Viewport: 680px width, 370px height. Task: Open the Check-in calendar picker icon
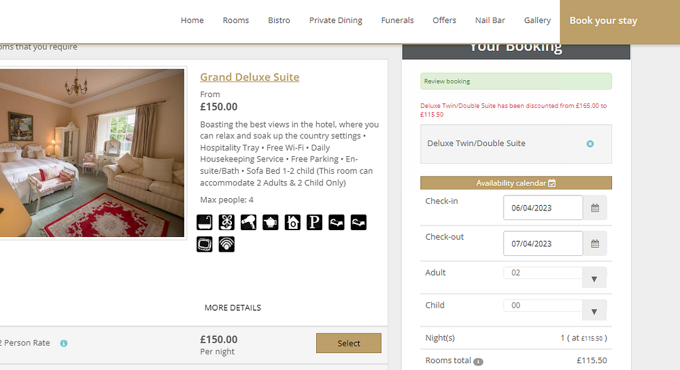(595, 208)
